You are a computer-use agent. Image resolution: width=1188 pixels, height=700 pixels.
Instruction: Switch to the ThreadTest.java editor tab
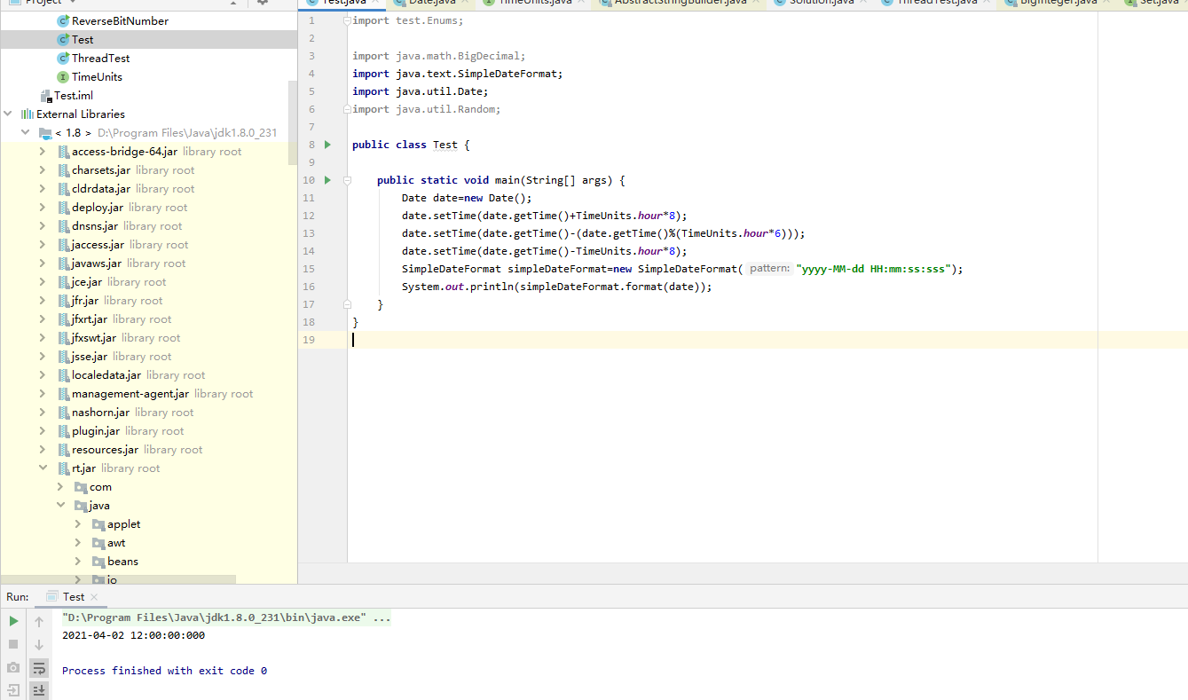pyautogui.click(x=936, y=4)
